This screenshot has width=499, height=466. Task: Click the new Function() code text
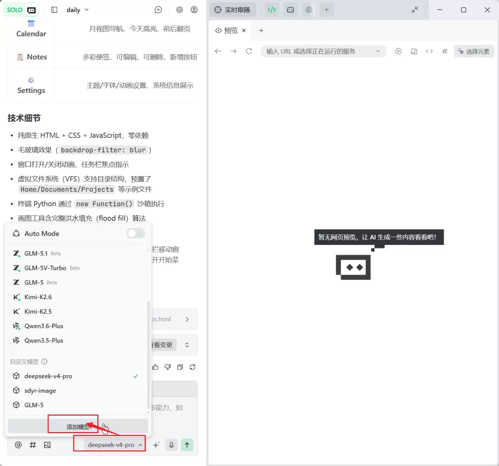click(104, 204)
